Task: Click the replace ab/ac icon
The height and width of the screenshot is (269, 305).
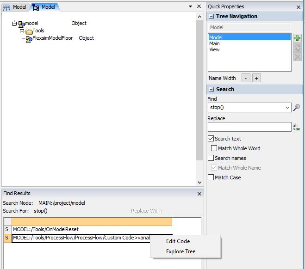Action: 297,127
